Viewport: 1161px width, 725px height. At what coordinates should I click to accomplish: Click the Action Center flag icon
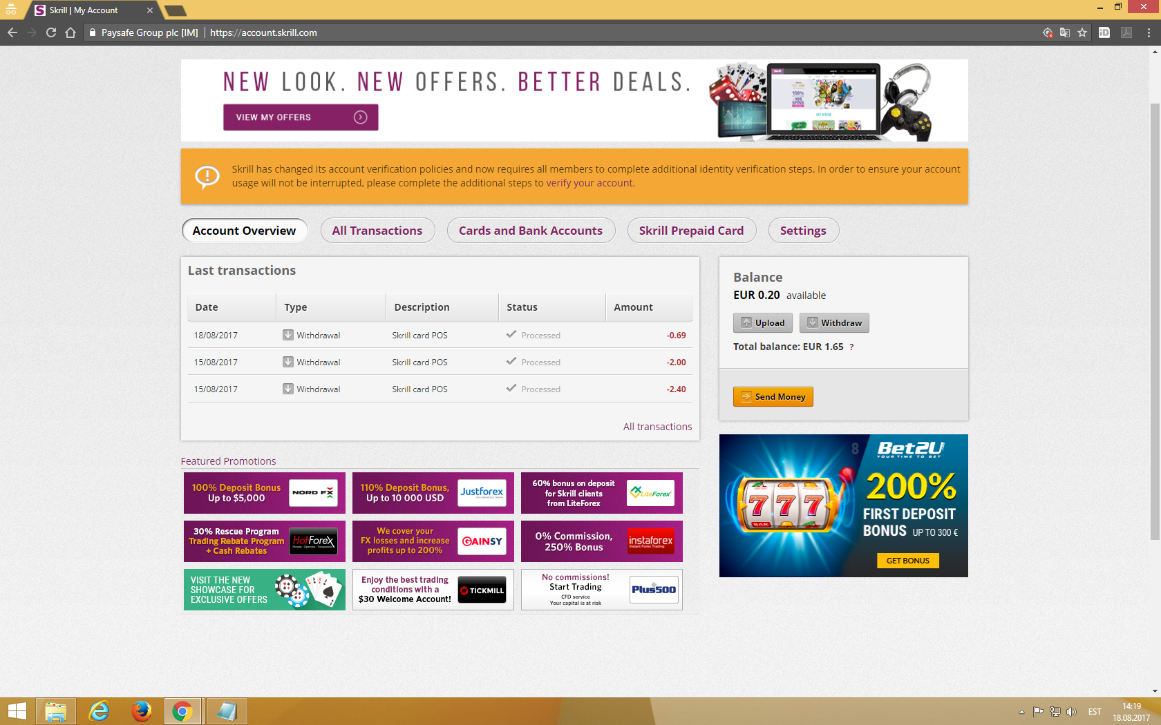tap(1038, 712)
